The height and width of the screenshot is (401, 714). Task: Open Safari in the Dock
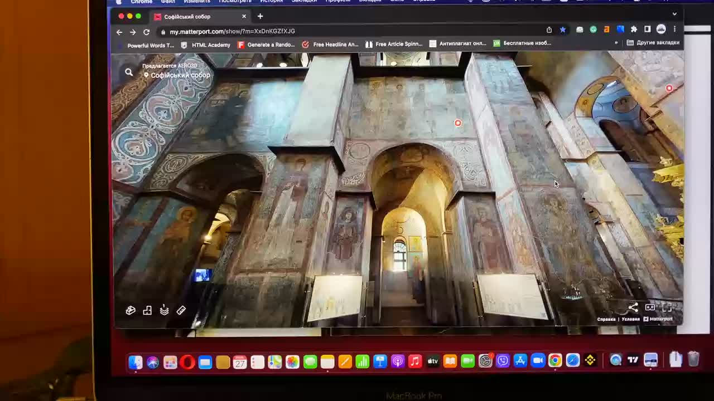tap(572, 361)
